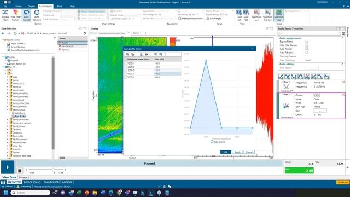This screenshot has width=350, height=197.
Task: Click the fifth icon in Gain profile editor toolbar
Action: pos(156,54)
